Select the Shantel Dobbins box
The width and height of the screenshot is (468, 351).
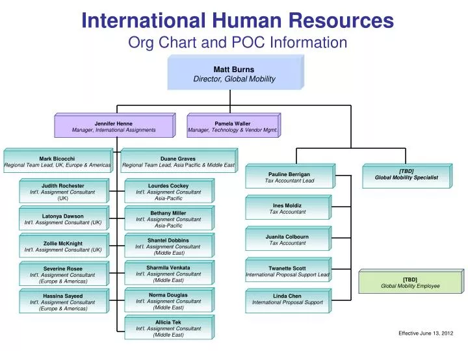170,246
